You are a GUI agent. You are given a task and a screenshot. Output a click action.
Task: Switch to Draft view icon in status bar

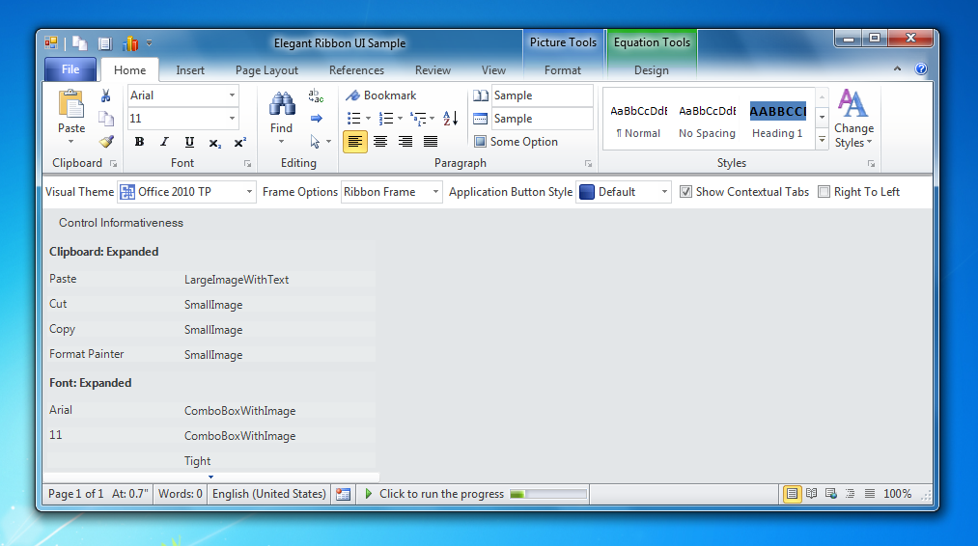[x=870, y=494]
